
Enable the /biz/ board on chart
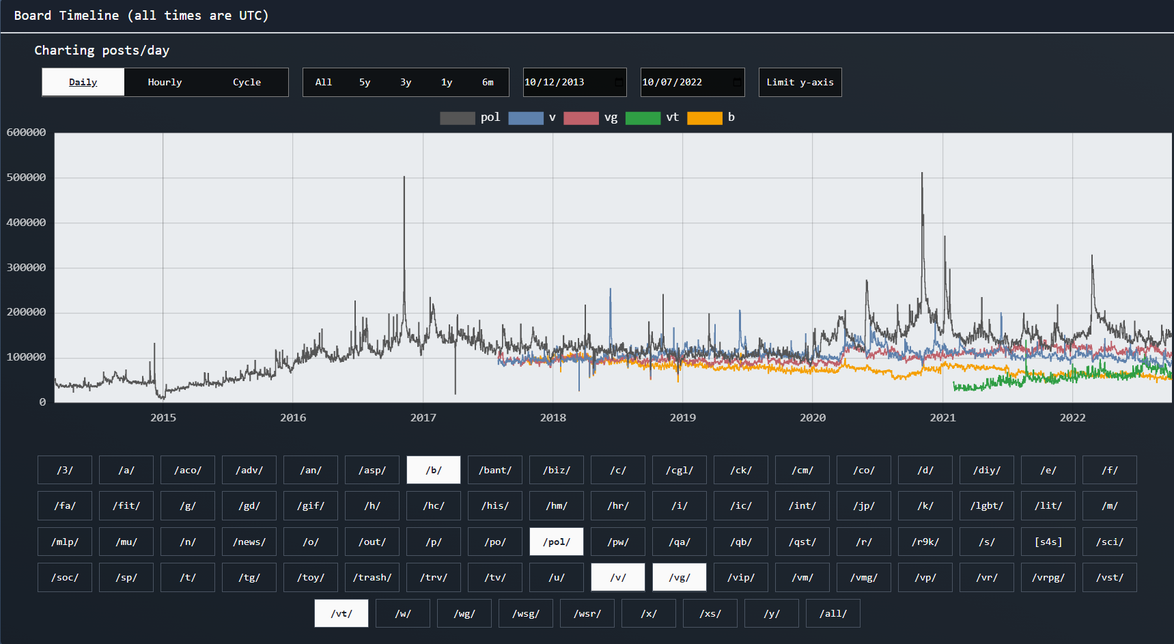pyautogui.click(x=556, y=470)
